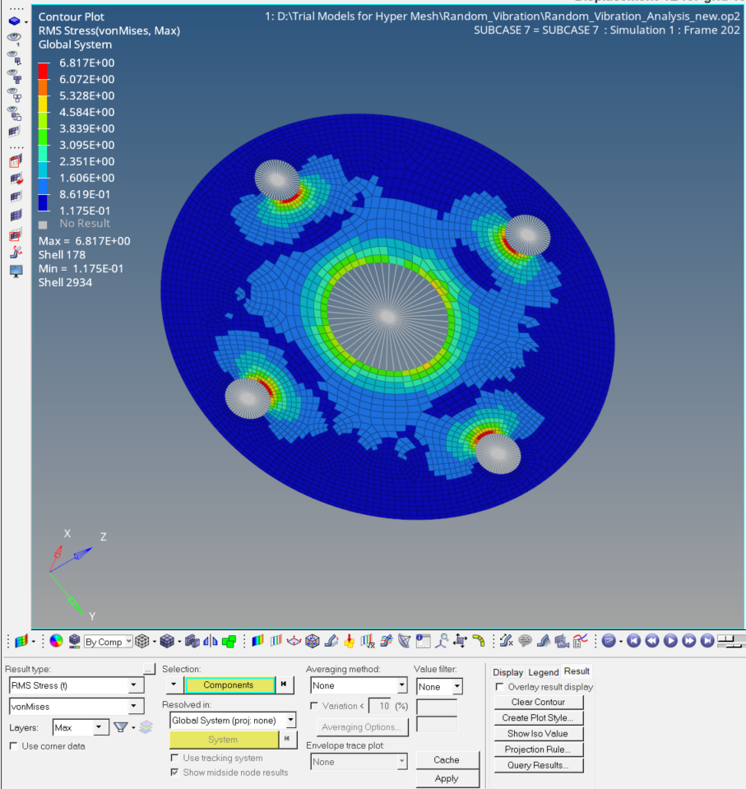This screenshot has width=746, height=789.
Task: Switch to the Legend tab
Action: pyautogui.click(x=543, y=672)
